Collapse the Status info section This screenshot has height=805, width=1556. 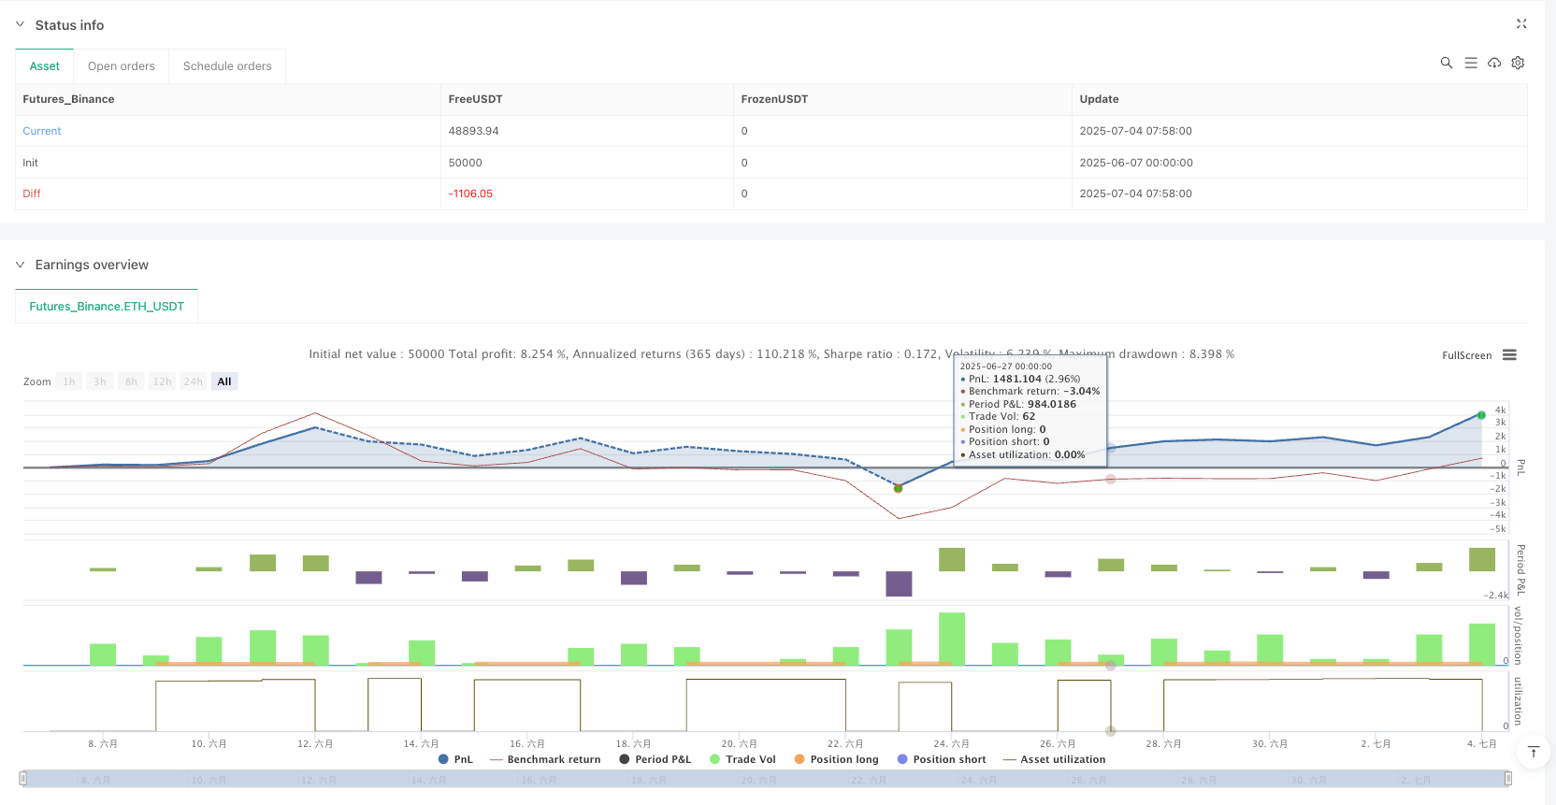[21, 25]
